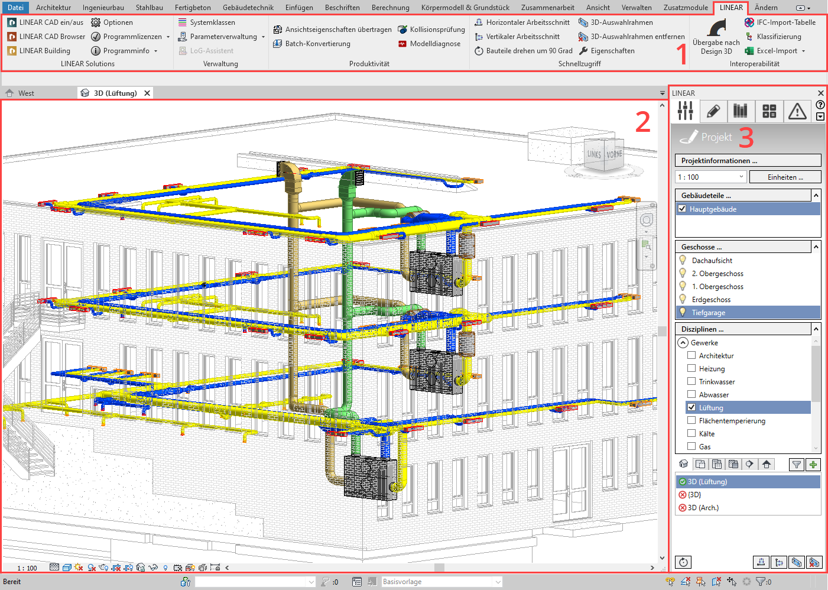Viewport: 828px width, 590px height.
Task: Check the Flächentemperierung checkbox
Action: point(691,420)
